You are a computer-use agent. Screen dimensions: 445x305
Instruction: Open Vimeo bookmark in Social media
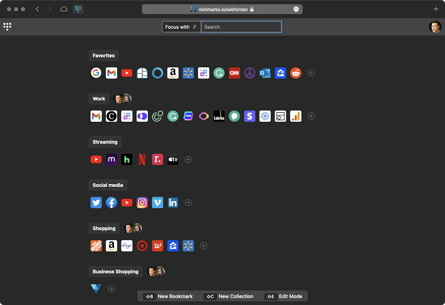click(x=157, y=203)
